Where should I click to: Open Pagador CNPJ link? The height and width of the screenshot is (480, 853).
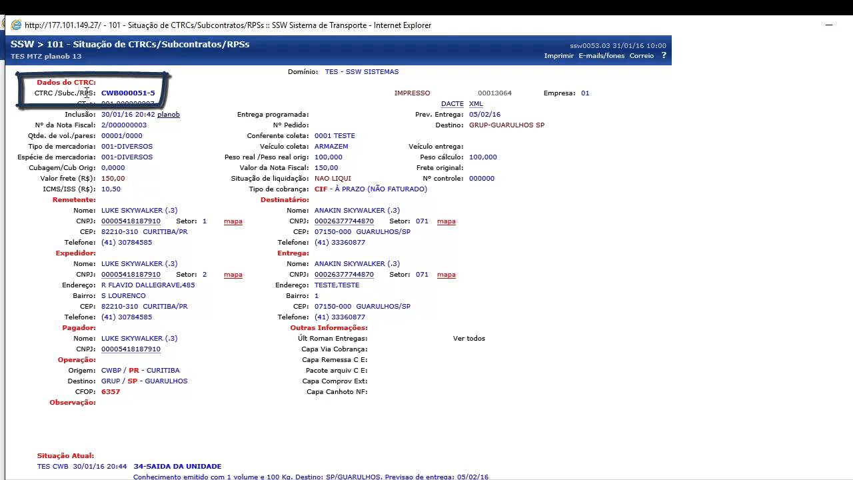pyautogui.click(x=131, y=349)
